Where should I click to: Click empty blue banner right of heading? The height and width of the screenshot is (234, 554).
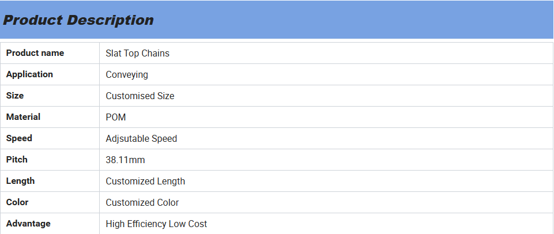tap(357, 20)
